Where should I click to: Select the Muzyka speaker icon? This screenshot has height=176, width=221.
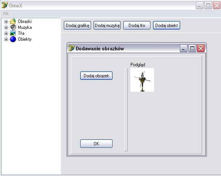(13, 27)
